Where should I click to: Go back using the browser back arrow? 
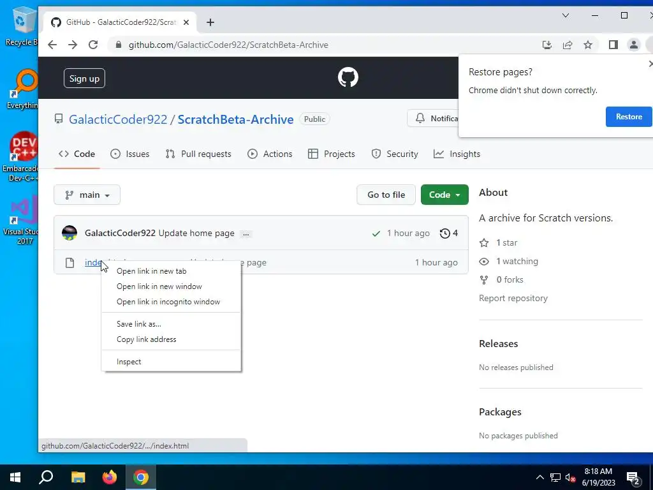52,45
